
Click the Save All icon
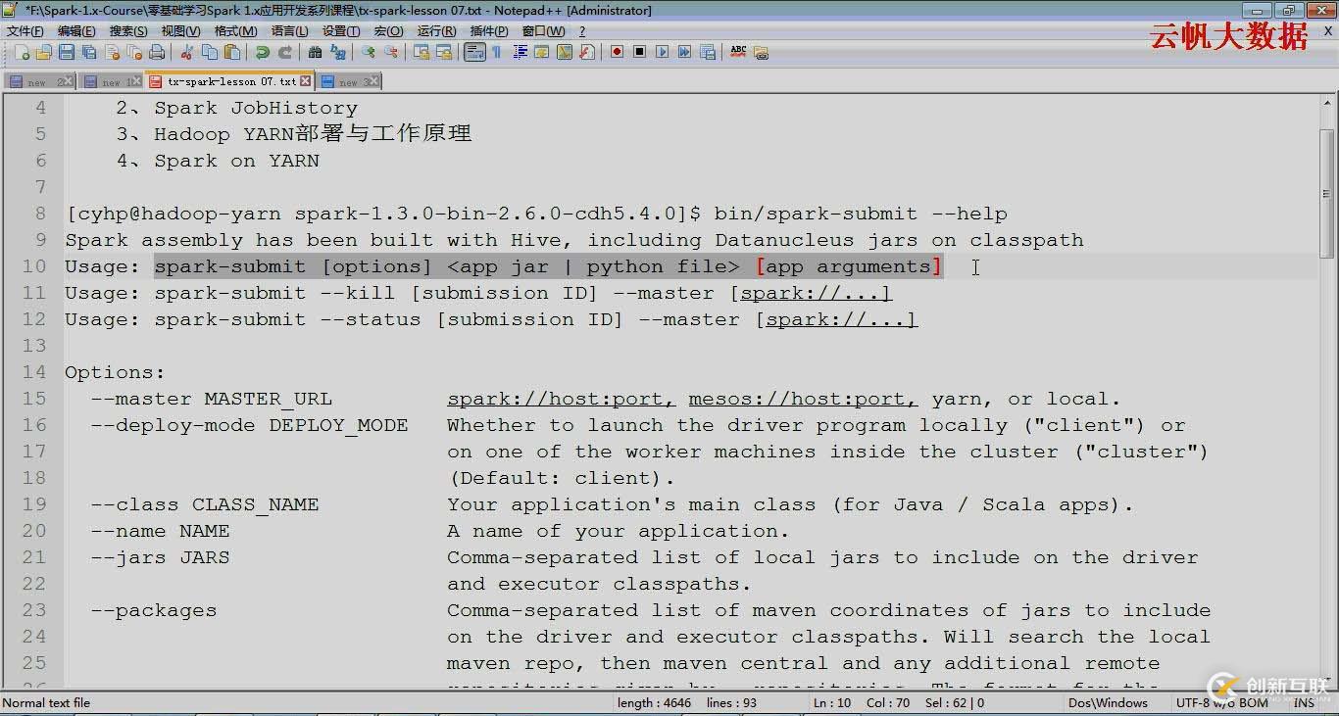[x=89, y=52]
